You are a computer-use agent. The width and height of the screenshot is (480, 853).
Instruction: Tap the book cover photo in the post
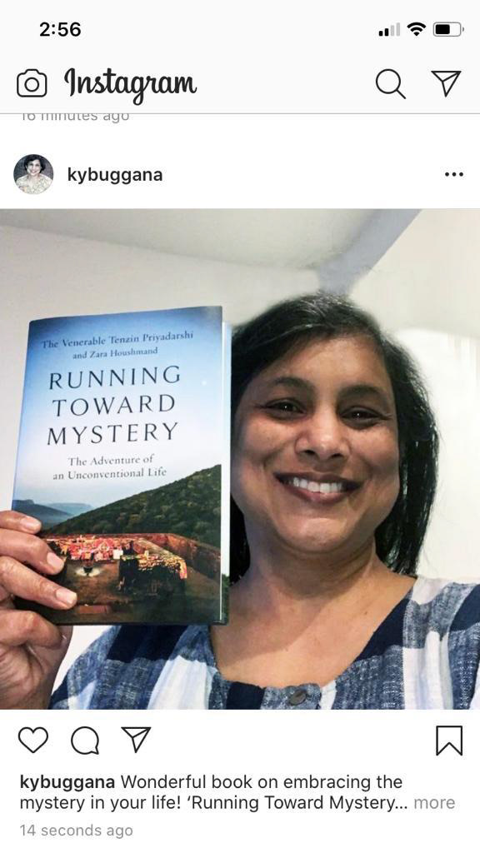[122, 465]
